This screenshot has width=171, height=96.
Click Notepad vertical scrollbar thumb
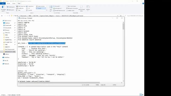tap(123, 26)
